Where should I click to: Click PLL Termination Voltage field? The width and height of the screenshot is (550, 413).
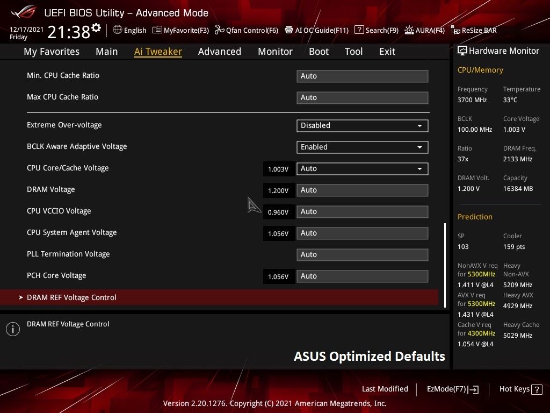[363, 254]
